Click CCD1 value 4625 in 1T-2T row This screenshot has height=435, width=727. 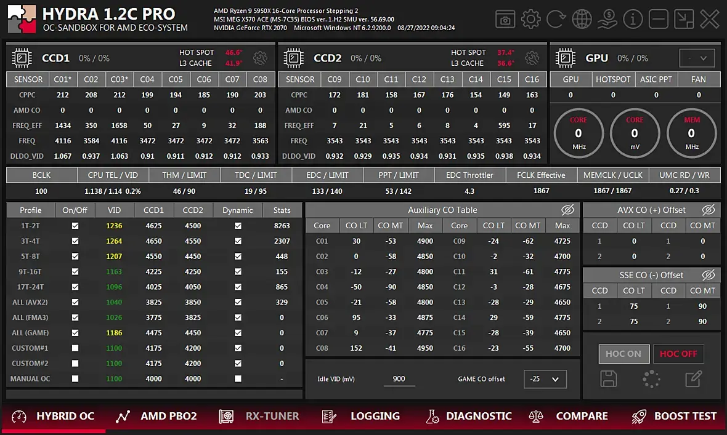click(153, 226)
